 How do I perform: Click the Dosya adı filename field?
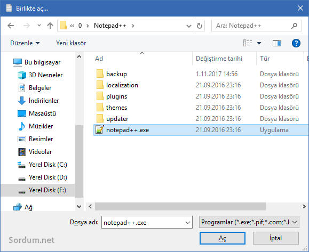click(147, 222)
